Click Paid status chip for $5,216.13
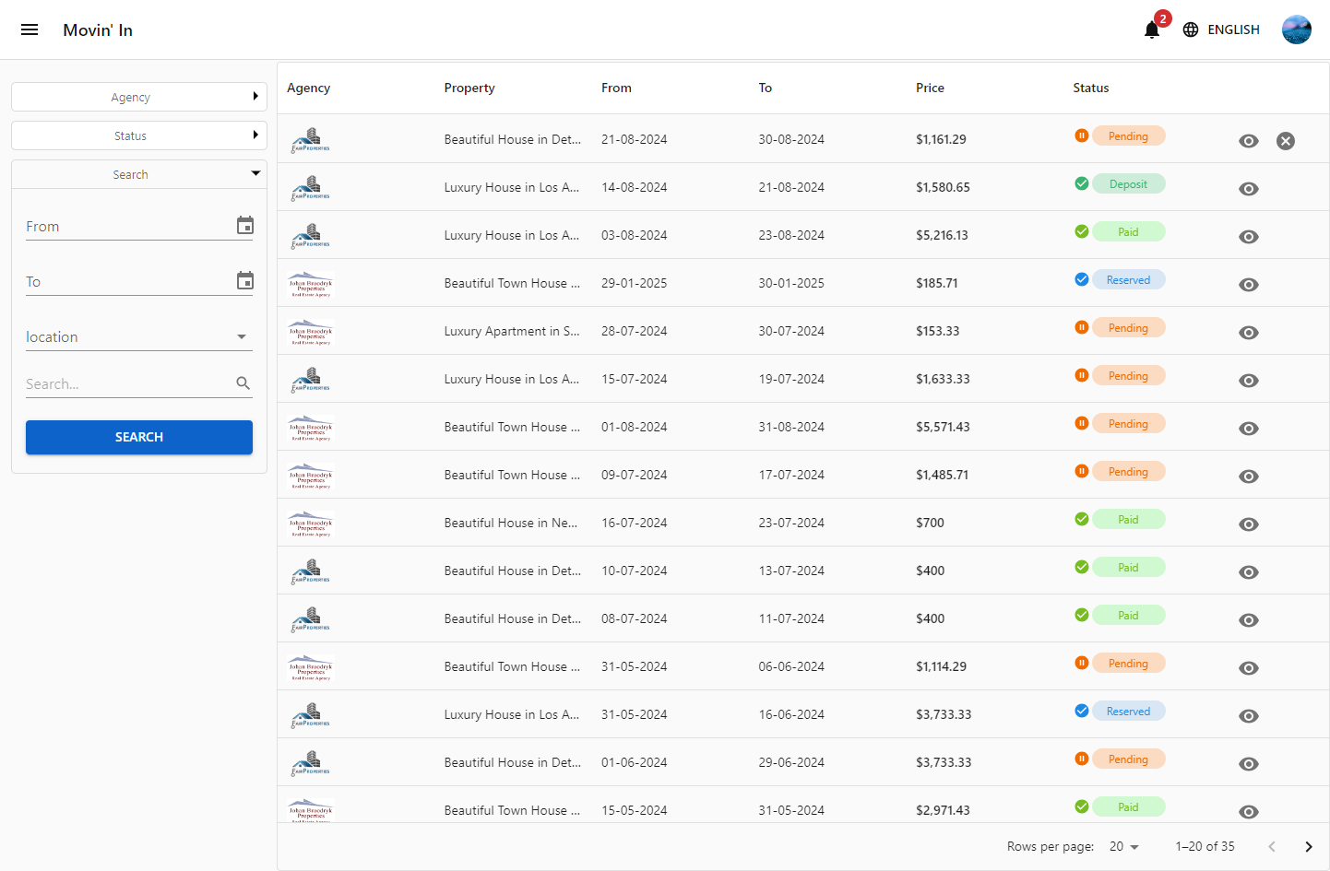 (1128, 231)
